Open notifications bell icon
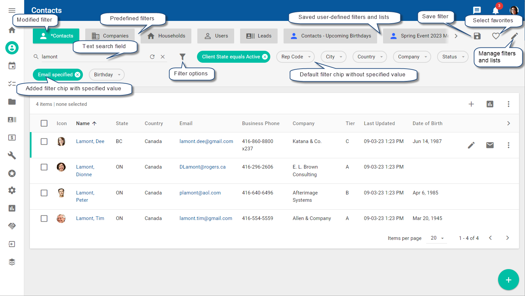The image size is (525, 296). (495, 11)
